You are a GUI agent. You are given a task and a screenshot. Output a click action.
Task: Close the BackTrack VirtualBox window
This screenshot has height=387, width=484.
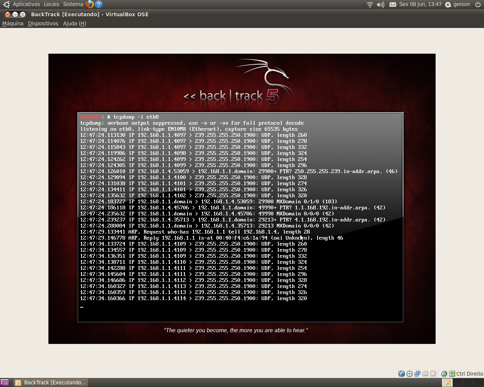coord(8,14)
